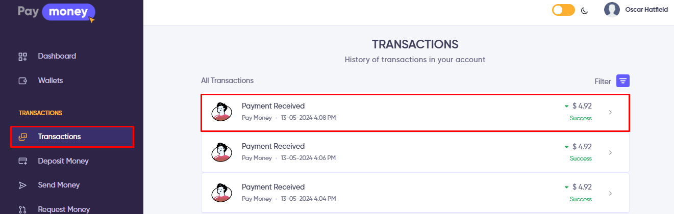Click avatar thumbnail of 4:04 PM transaction
Screen dimensions: 674x214
pyautogui.click(x=221, y=193)
